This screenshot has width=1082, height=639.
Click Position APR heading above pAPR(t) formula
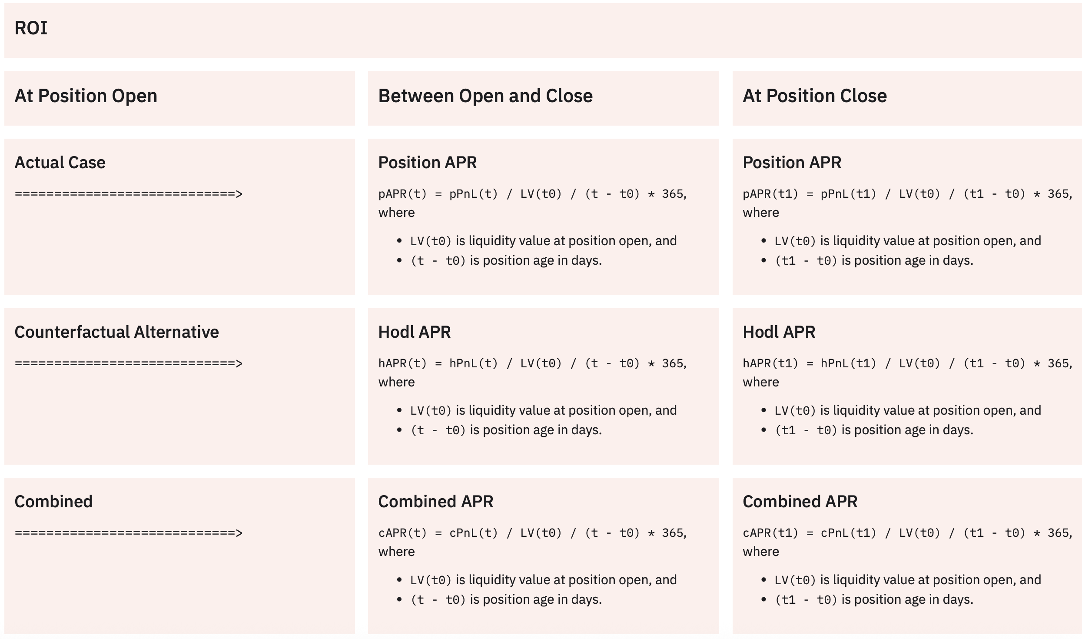click(x=427, y=163)
